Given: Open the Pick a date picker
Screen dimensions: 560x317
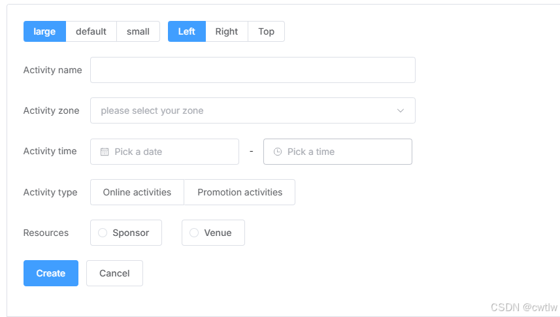Looking at the screenshot, I should (x=165, y=152).
